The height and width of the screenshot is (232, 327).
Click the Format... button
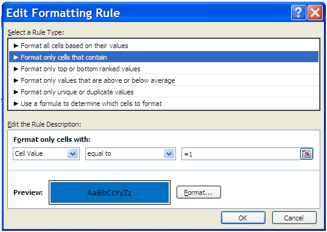click(199, 192)
